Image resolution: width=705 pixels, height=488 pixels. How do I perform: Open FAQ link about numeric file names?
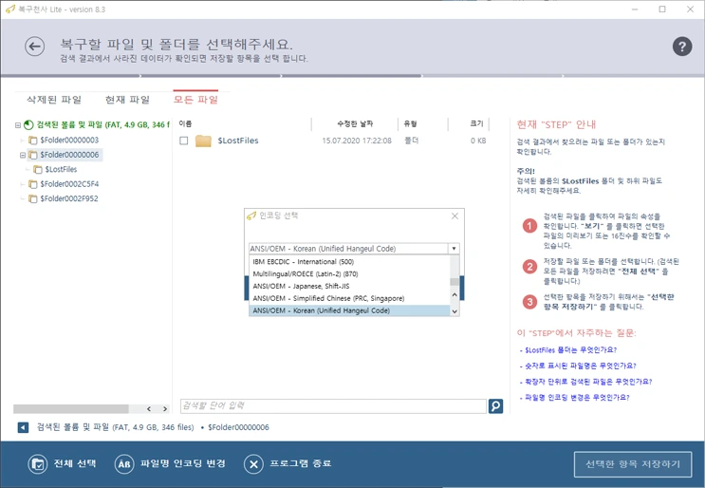[581, 366]
